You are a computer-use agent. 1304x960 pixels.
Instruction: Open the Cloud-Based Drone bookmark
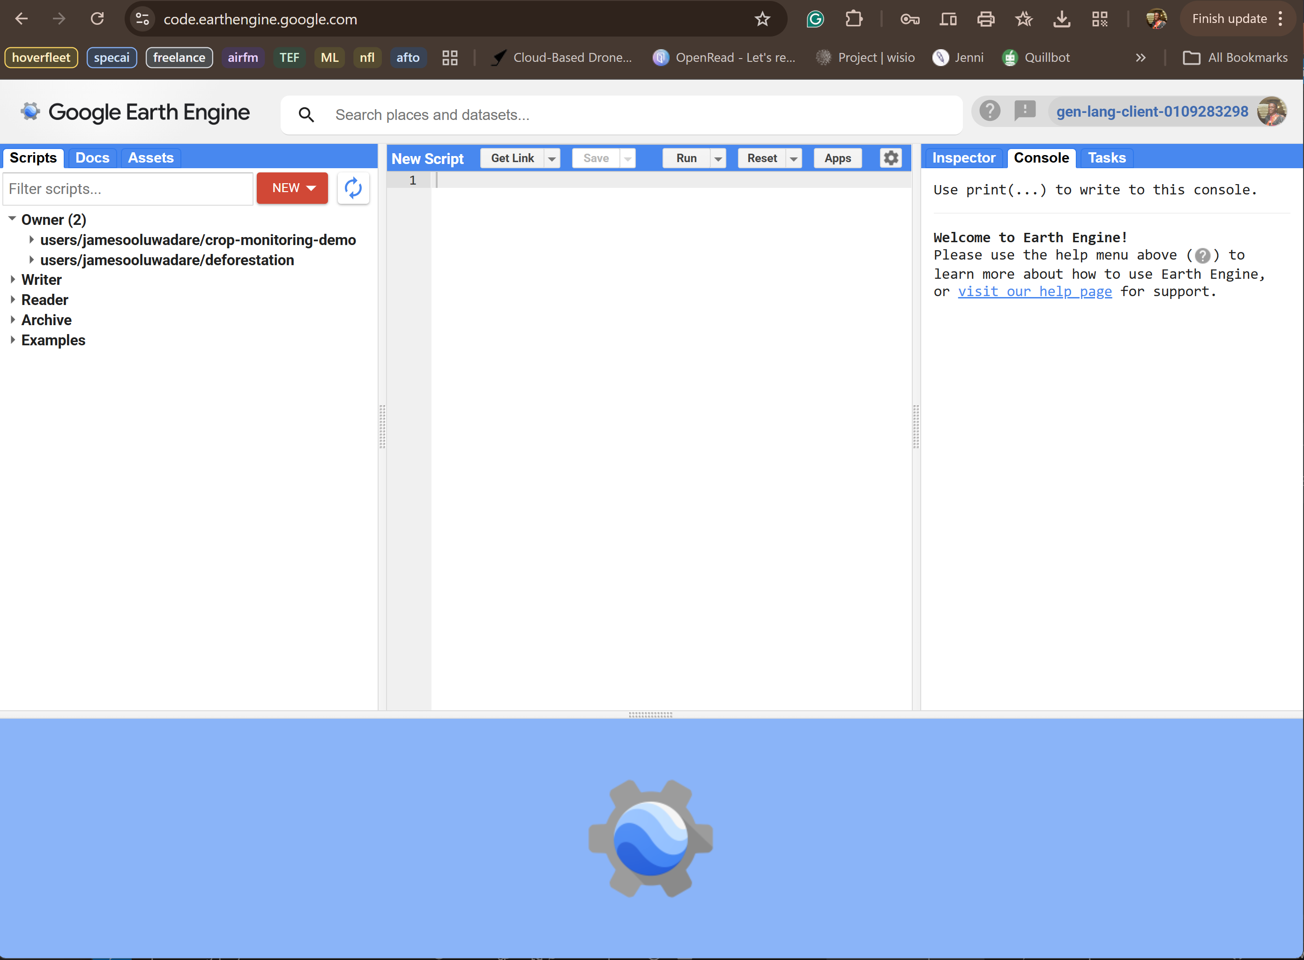[562, 58]
